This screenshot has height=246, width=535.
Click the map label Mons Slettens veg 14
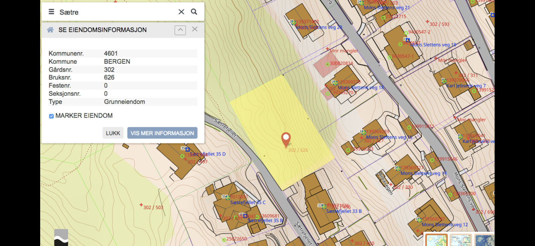pos(423,173)
